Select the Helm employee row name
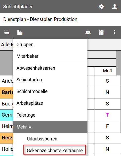Viewport: 121px width, 156px height. (x=6, y=126)
